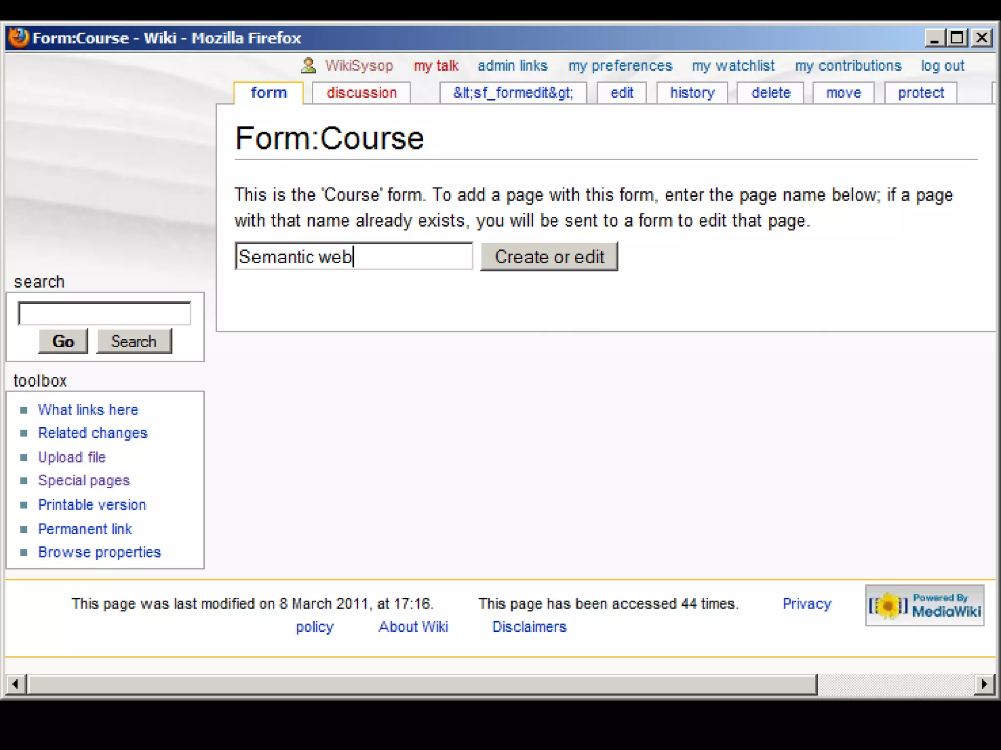Open the admin links page
This screenshot has width=1001, height=750.
coord(512,66)
